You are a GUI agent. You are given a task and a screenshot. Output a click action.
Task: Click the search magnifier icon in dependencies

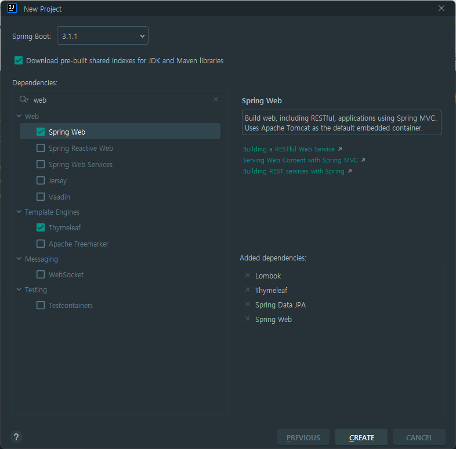click(24, 99)
